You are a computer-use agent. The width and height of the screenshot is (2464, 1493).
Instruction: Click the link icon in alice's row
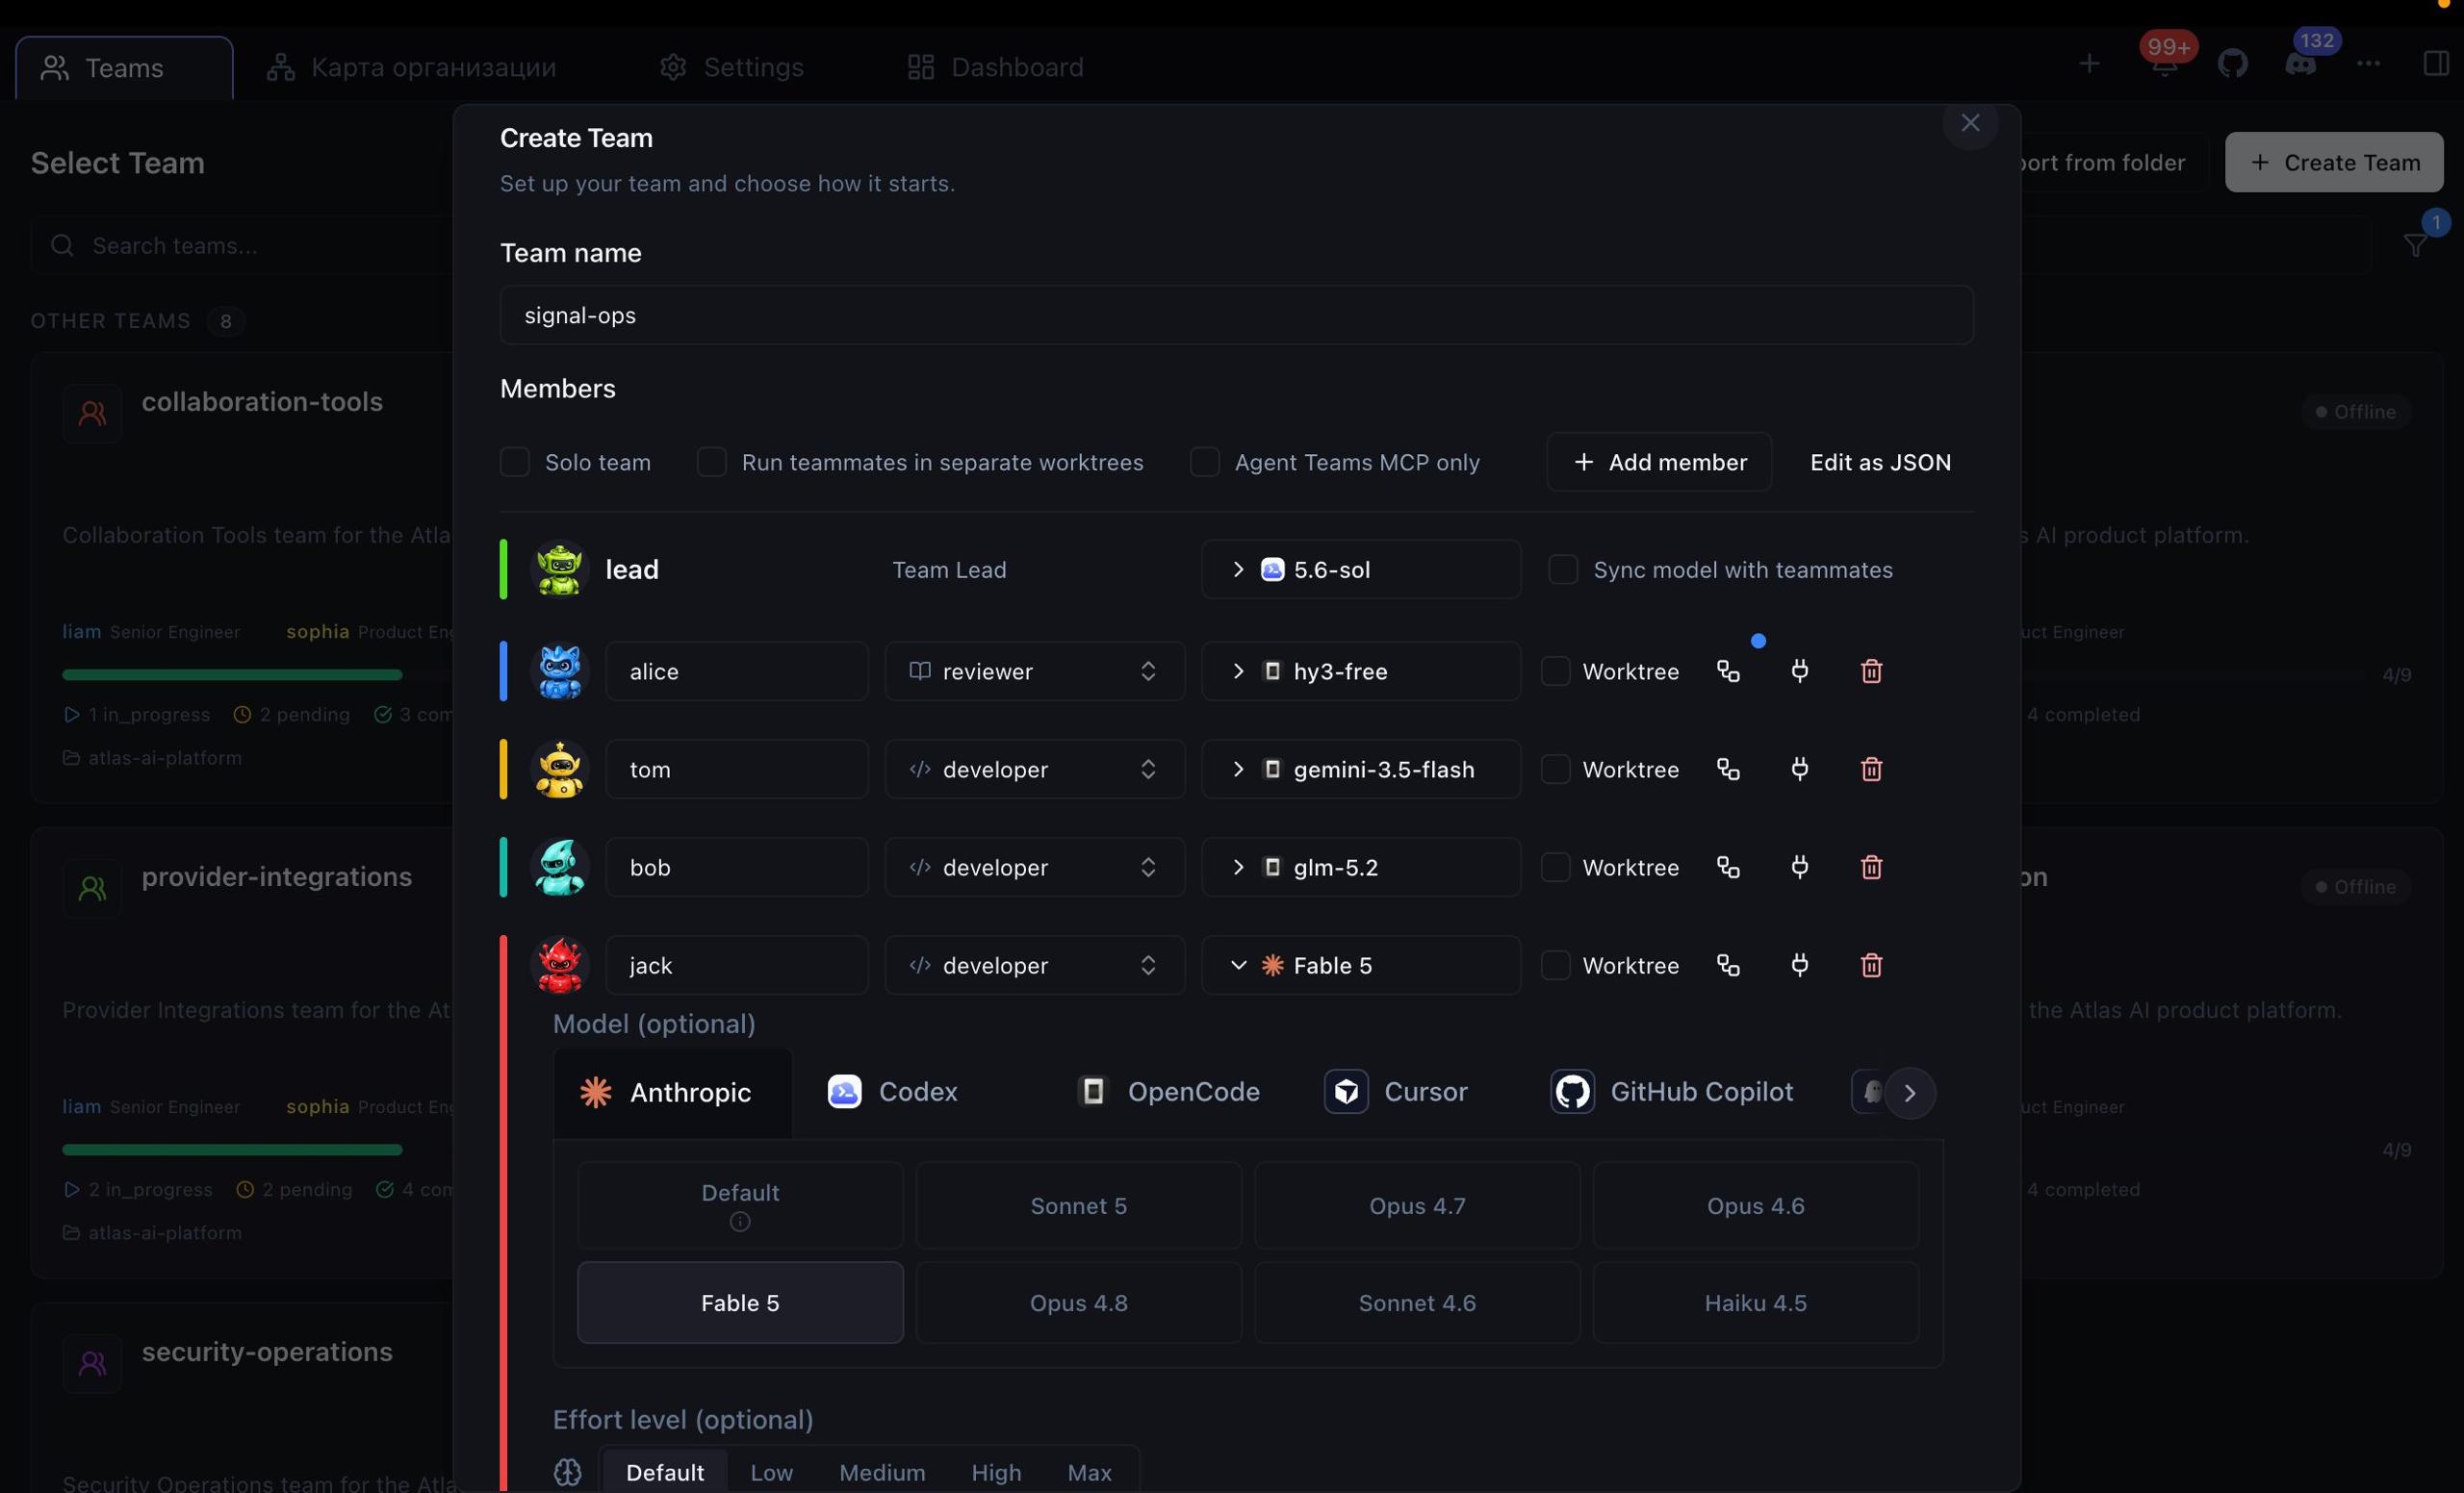[x=1728, y=671]
